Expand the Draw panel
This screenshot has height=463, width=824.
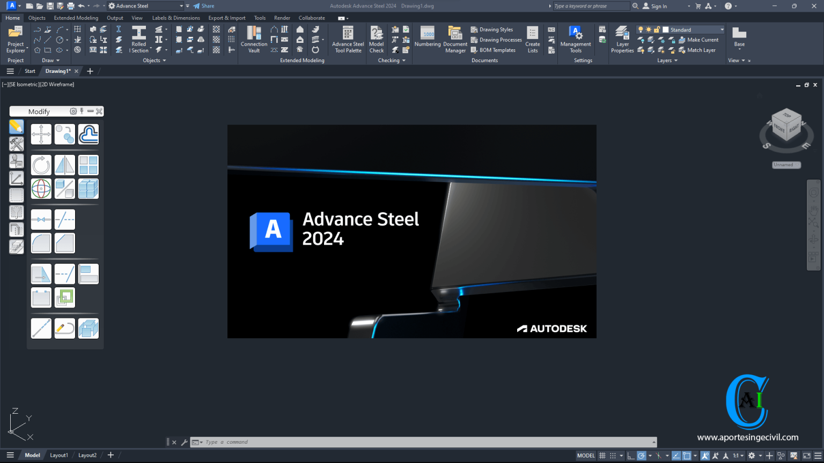click(50, 61)
